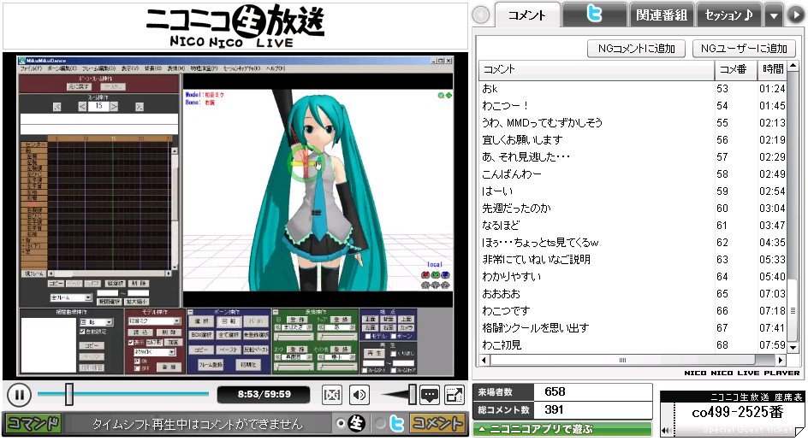808x441 pixels.
Task: Click the round left arrow beside the tabs
Action: [481, 15]
